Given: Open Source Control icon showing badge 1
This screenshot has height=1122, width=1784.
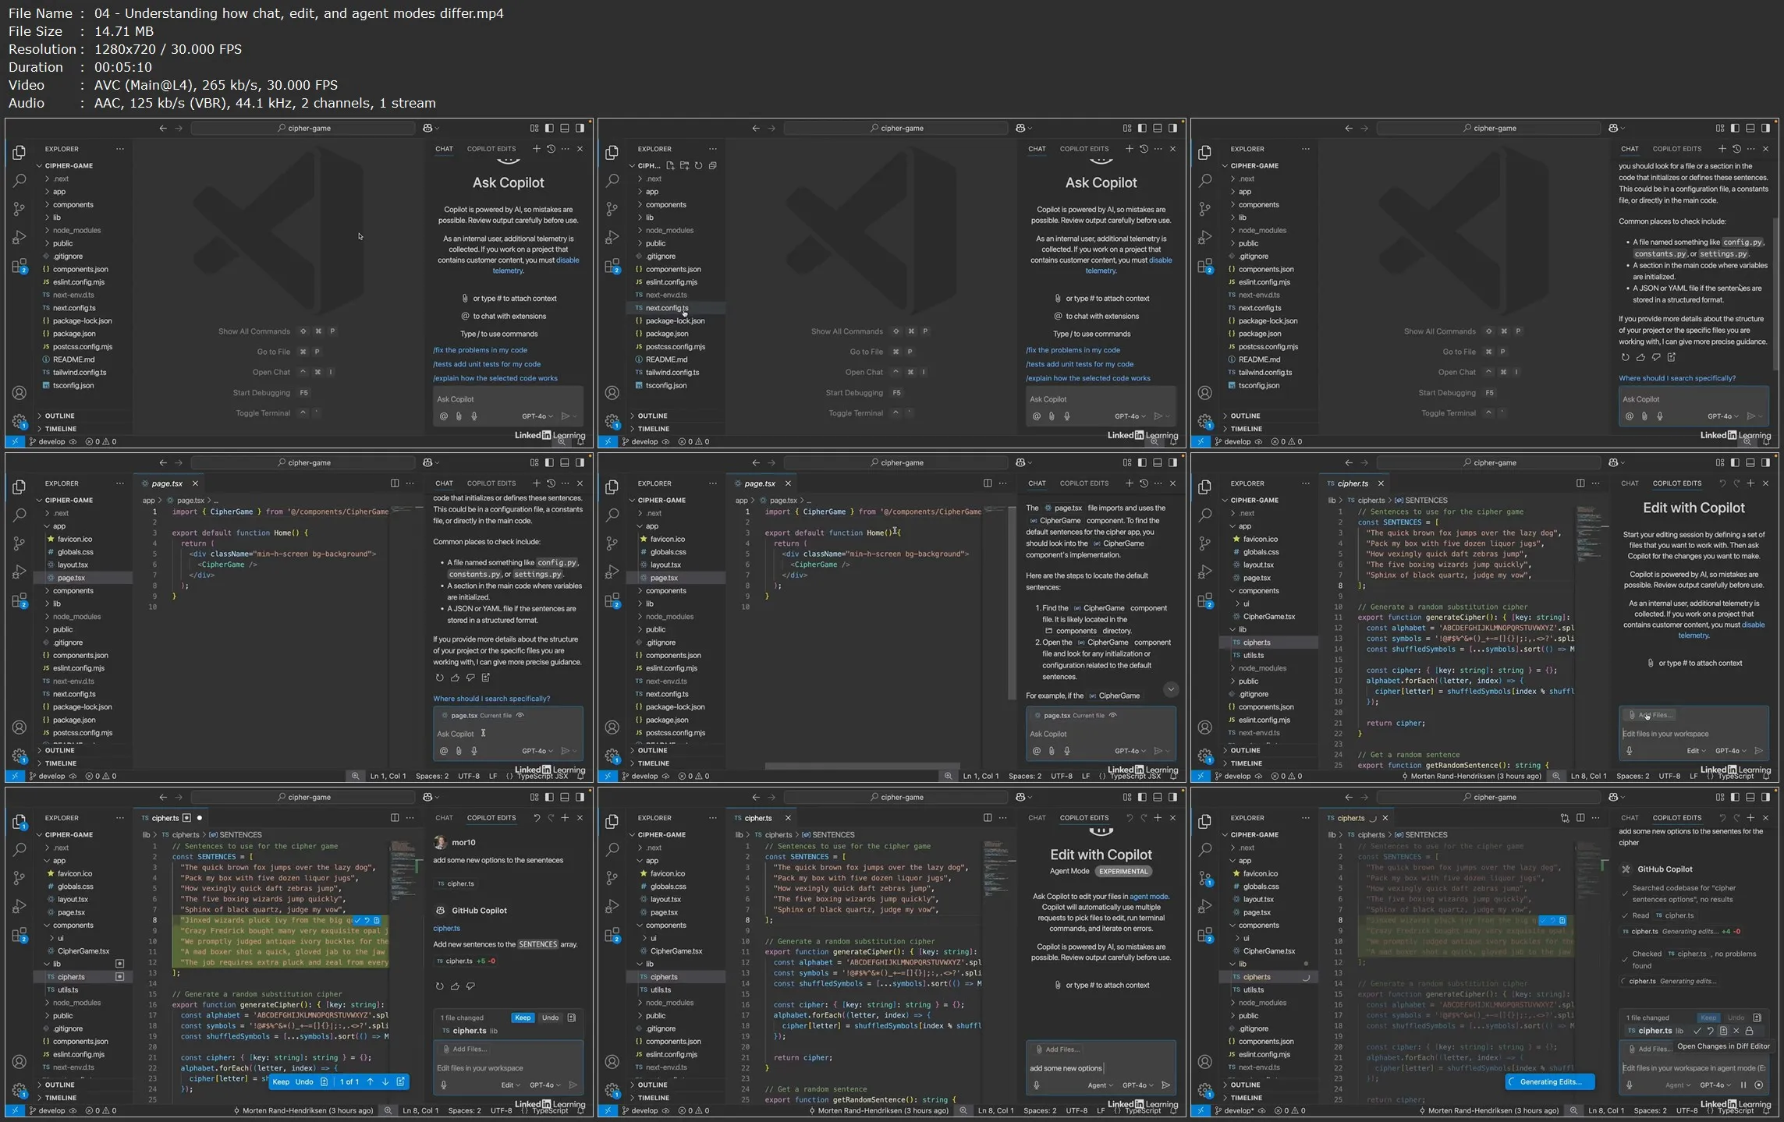Looking at the screenshot, I should coord(1205,878).
